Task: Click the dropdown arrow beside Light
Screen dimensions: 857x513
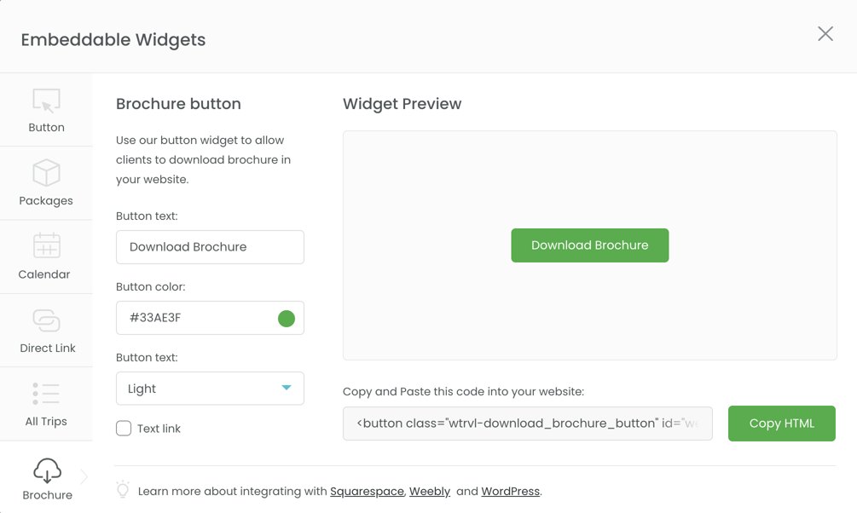Action: [x=288, y=388]
